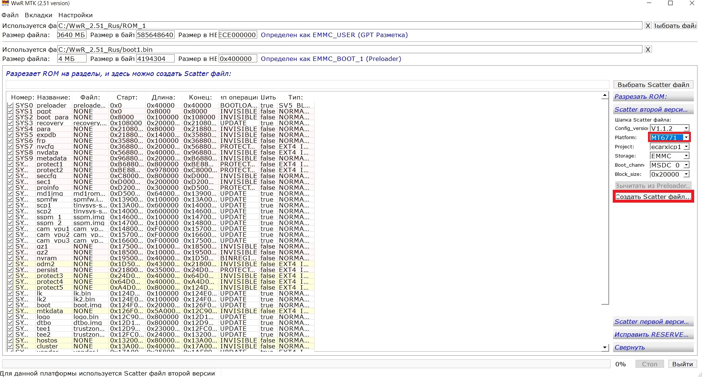Viewport: 703px width, 377px height.
Task: Click the scroll down arrow of partition list
Action: tap(605, 347)
